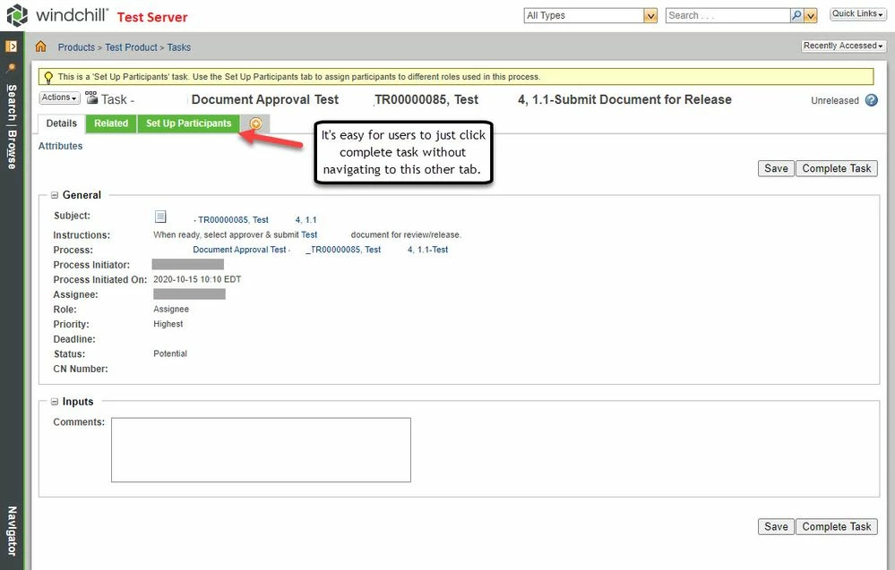Image resolution: width=895 pixels, height=570 pixels.
Task: Click inside the Comments text box
Action: click(260, 449)
